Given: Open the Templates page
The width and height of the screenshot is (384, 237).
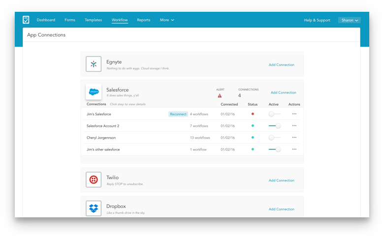Looking at the screenshot, I should [94, 20].
